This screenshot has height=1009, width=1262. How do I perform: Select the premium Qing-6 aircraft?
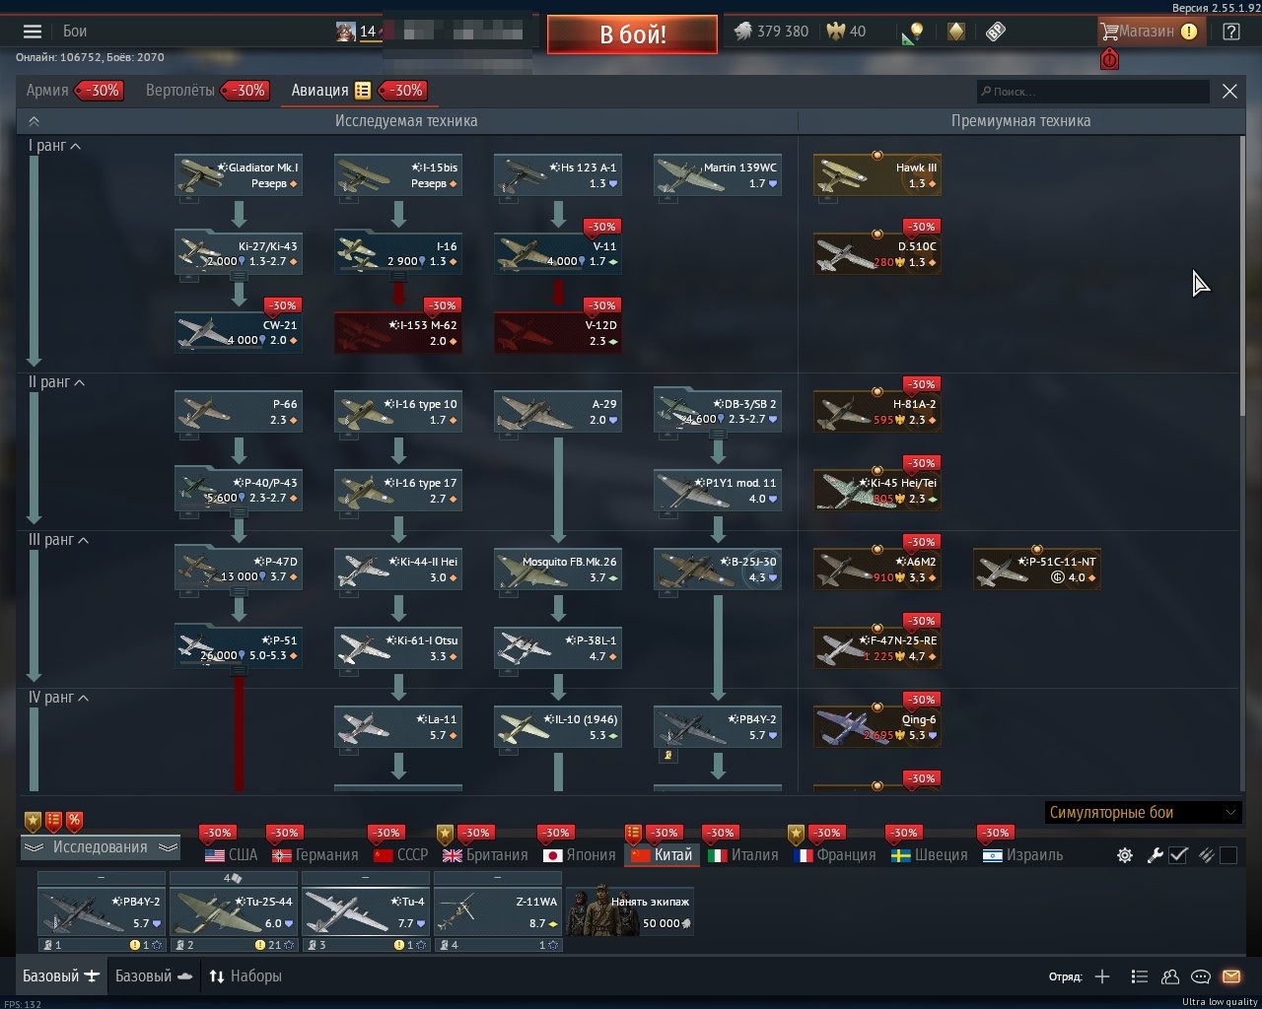click(877, 727)
